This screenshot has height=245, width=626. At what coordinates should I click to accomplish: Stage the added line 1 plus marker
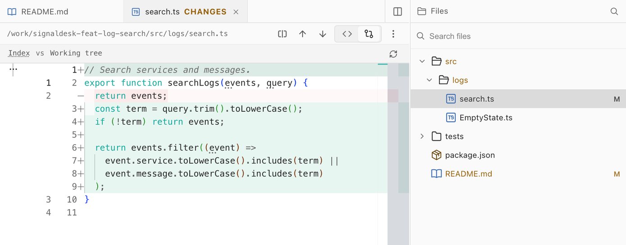click(81, 70)
